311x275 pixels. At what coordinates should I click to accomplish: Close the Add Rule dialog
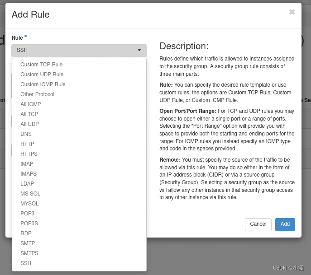tap(292, 12)
